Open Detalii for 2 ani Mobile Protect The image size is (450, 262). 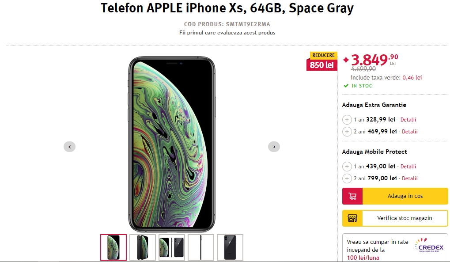click(x=410, y=178)
